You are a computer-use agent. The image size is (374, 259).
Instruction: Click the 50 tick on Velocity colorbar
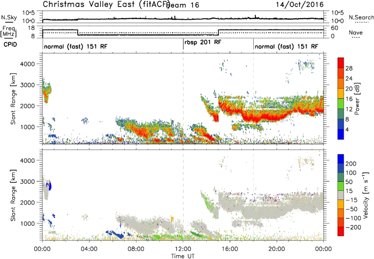click(349, 182)
